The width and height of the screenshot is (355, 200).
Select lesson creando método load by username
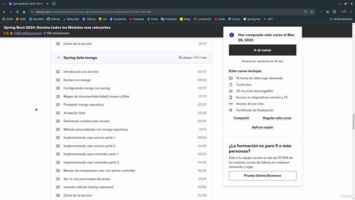[88, 187]
